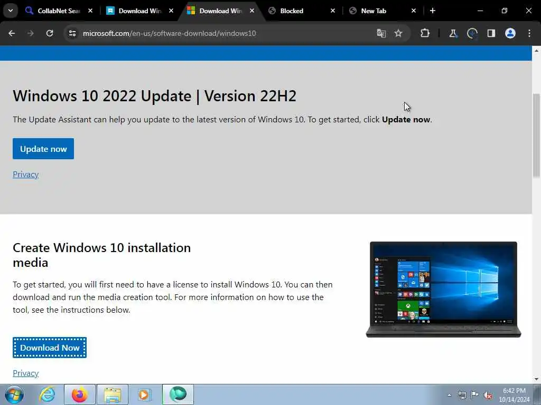Click the scrollbar up arrow
The width and height of the screenshot is (541, 405).
536,51
